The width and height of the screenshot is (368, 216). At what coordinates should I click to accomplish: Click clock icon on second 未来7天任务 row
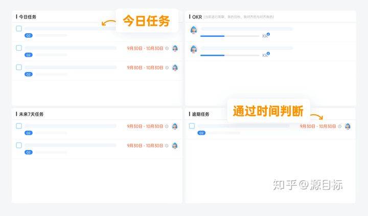[x=167, y=146]
